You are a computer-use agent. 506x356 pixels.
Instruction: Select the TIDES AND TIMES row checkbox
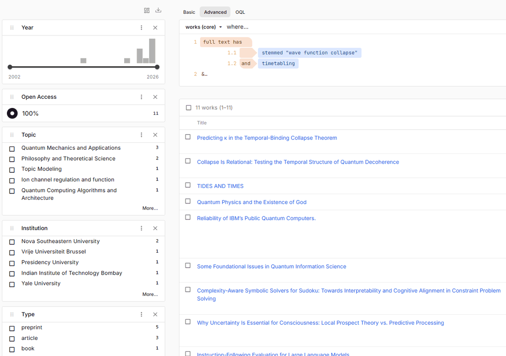188,185
